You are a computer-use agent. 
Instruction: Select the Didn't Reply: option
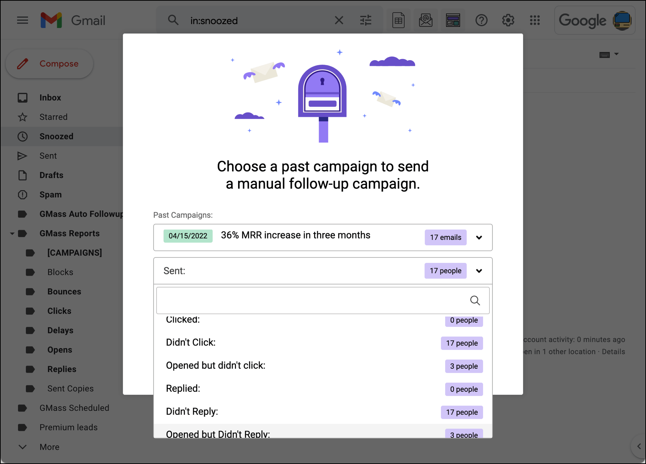(323, 412)
